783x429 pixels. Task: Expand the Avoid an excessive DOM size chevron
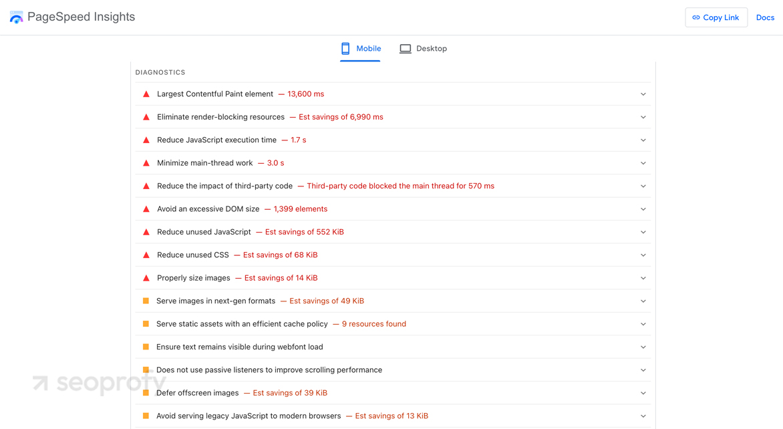click(x=643, y=208)
